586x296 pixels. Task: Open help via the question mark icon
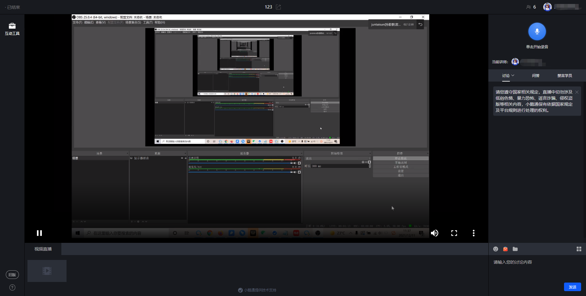tap(12, 287)
